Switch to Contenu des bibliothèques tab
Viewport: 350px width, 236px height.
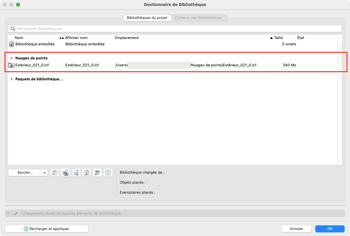coord(198,18)
